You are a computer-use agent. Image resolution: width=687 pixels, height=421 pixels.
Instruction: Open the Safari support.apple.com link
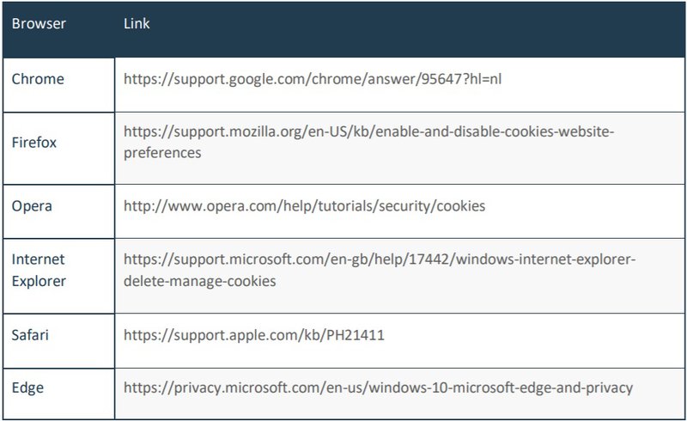253,334
